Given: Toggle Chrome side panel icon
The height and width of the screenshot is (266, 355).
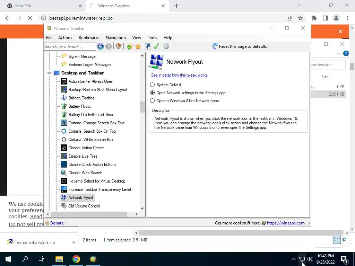Looking at the screenshot, I should (x=325, y=18).
